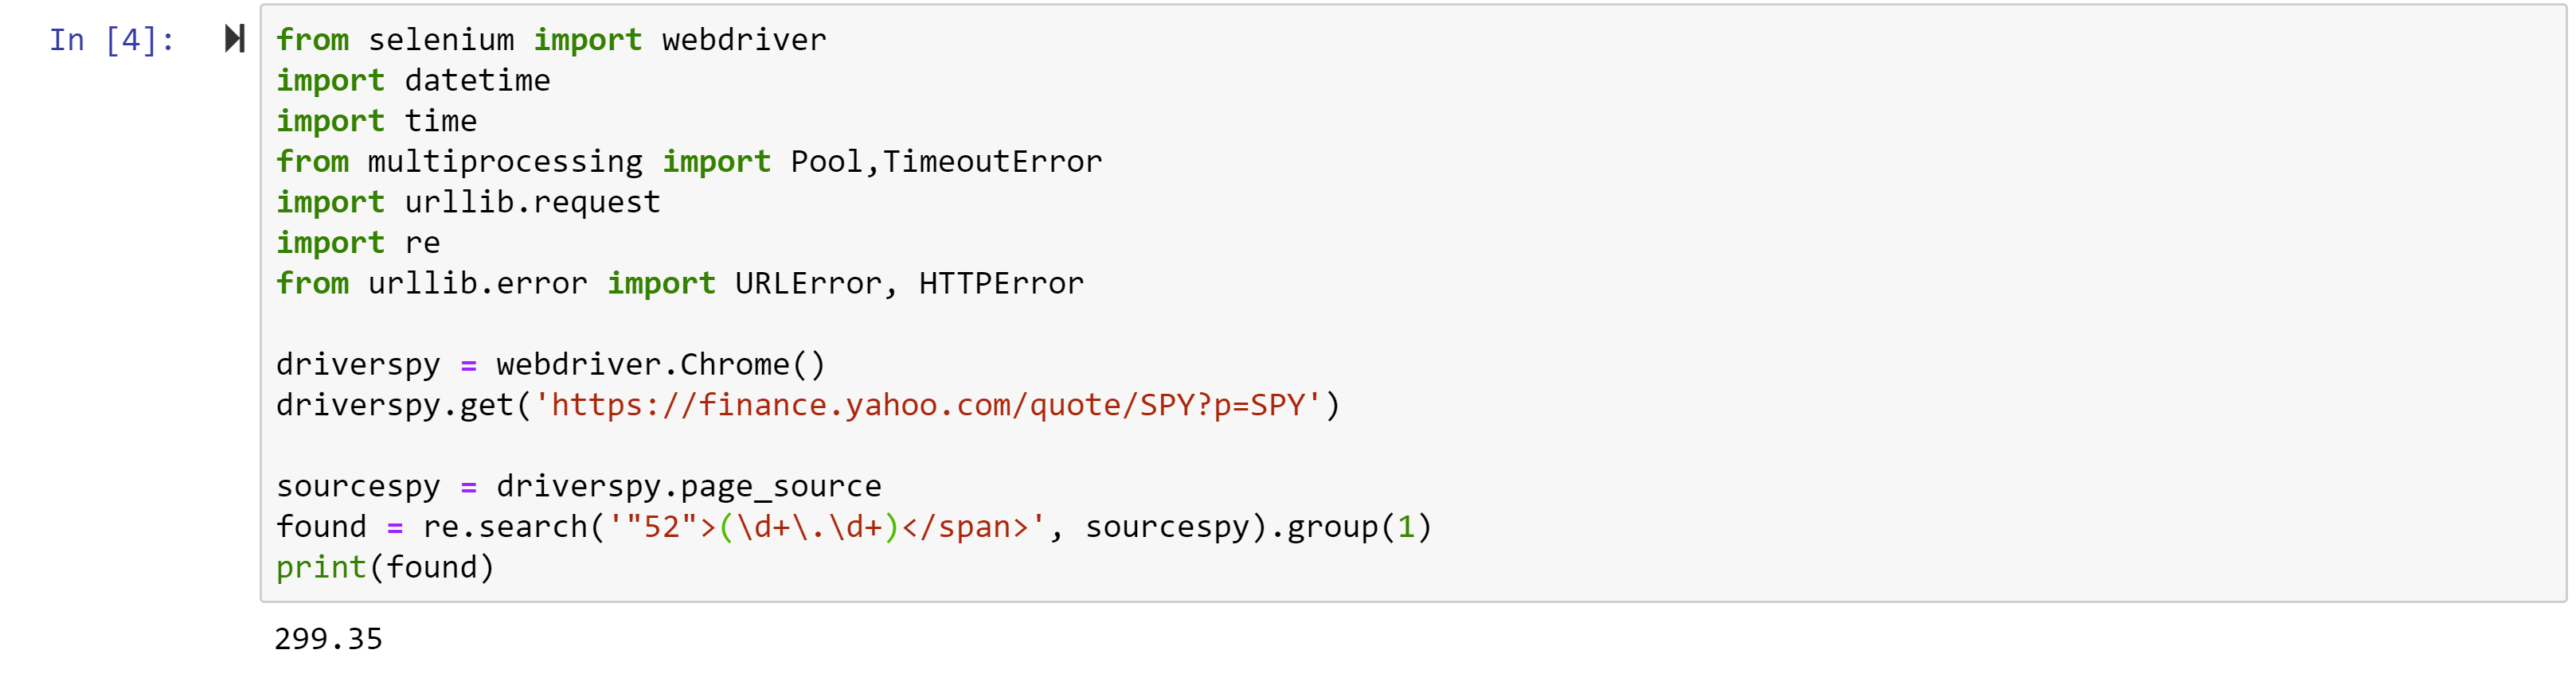The width and height of the screenshot is (2576, 681).
Task: Click the regex pattern string in re.search
Action: coord(827,527)
